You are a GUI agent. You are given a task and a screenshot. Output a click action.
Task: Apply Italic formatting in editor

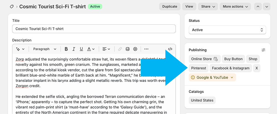74,49
